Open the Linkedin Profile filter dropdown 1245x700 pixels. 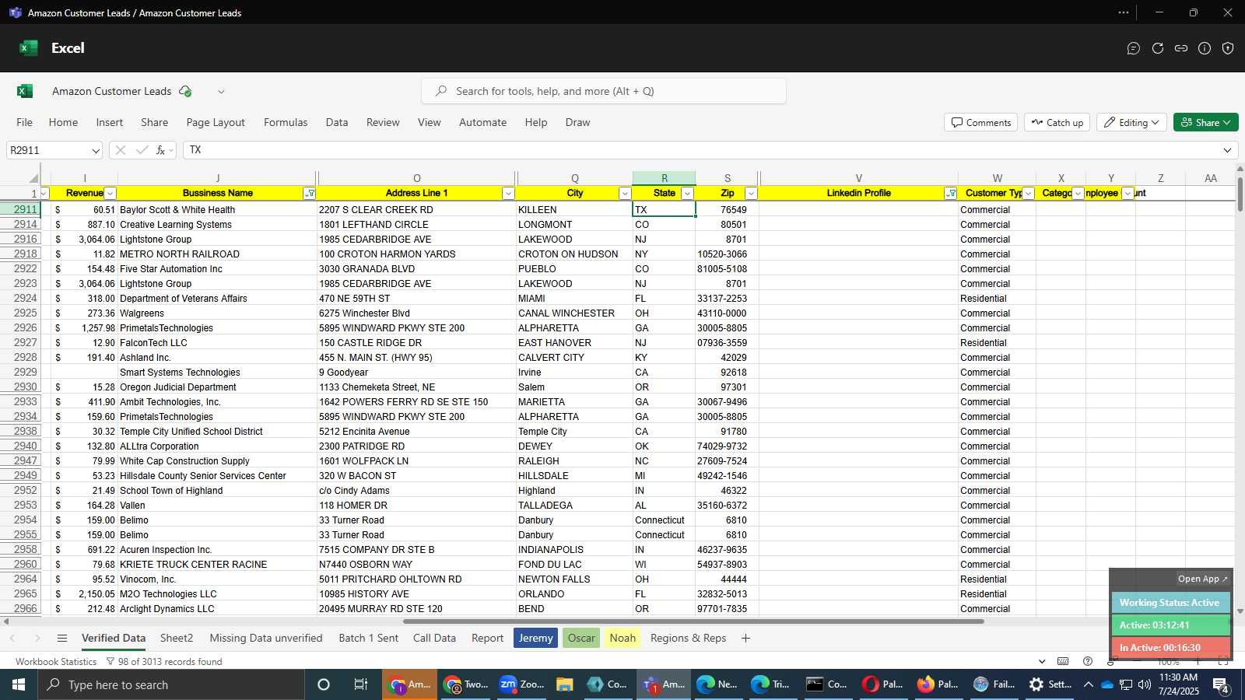[950, 193]
